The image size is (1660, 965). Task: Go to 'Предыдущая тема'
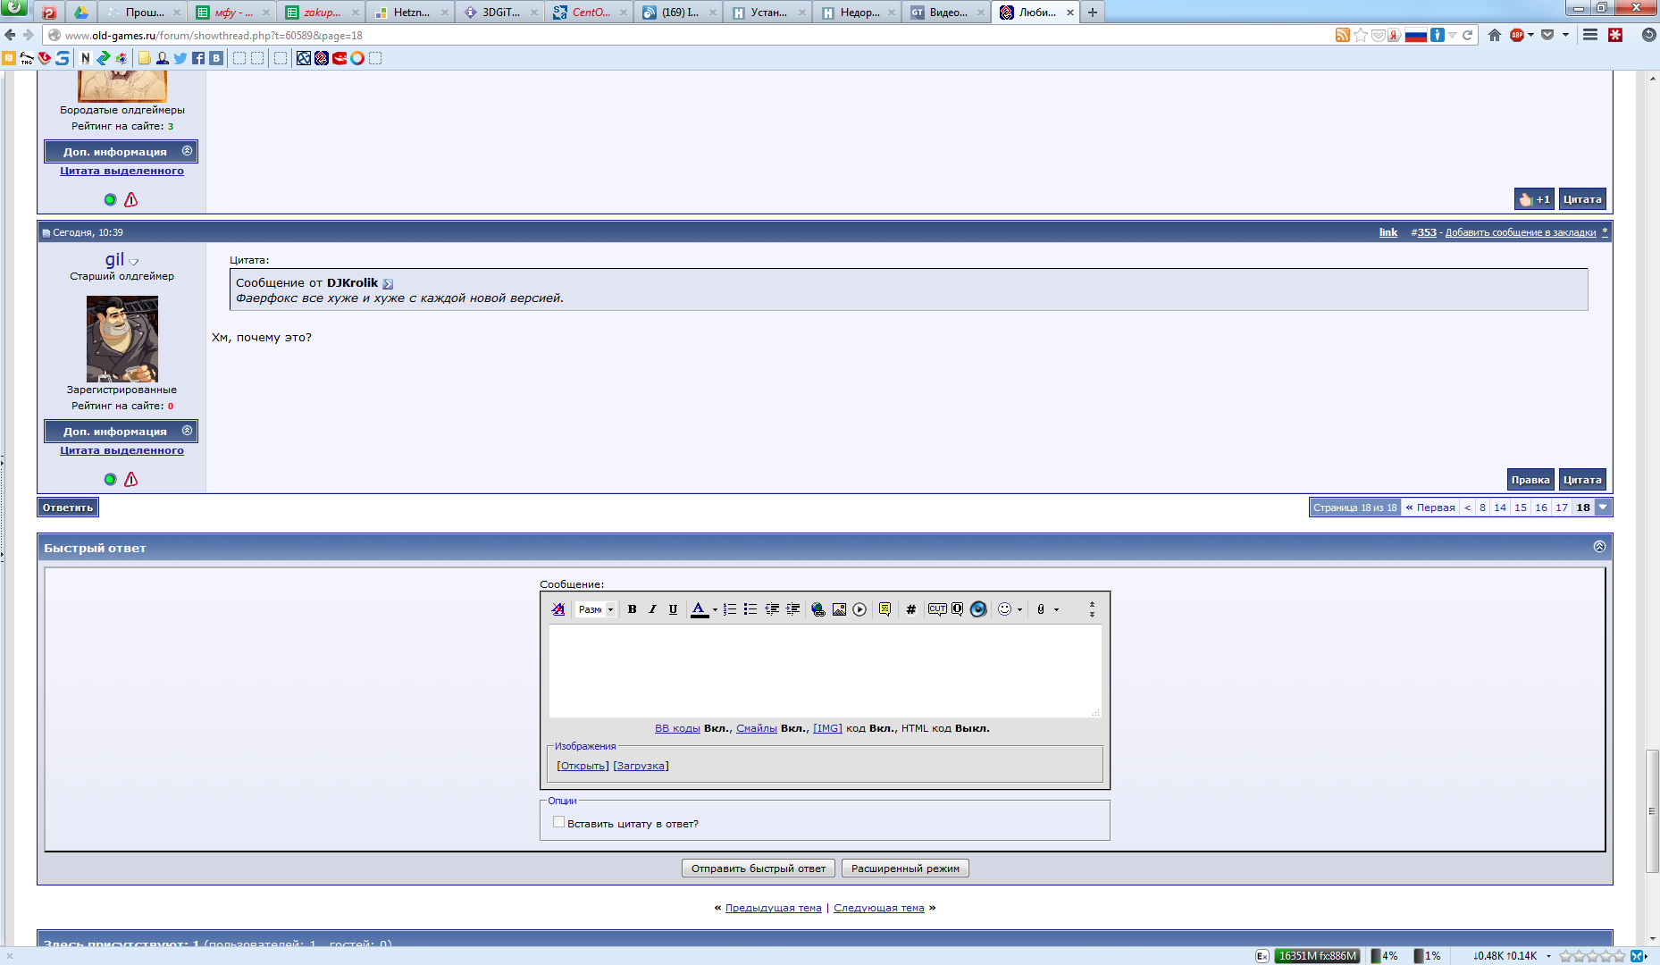(774, 908)
